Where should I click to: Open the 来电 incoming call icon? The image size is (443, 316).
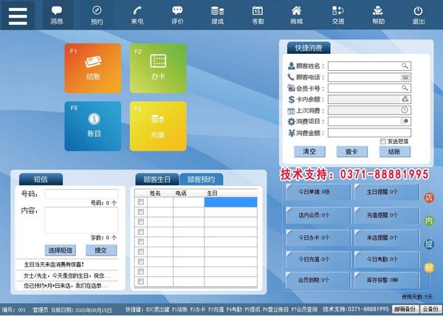click(x=137, y=14)
